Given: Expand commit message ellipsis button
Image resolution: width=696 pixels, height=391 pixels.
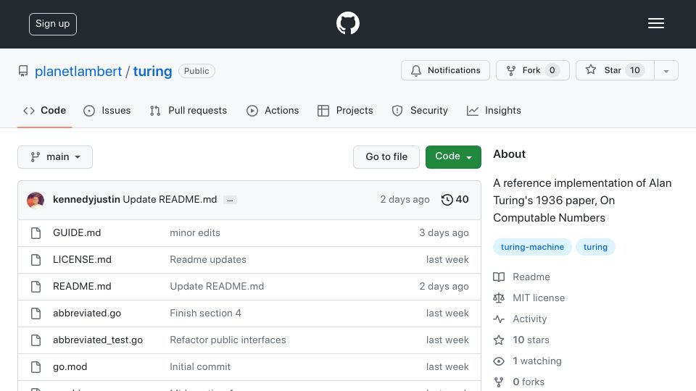Looking at the screenshot, I should [230, 200].
